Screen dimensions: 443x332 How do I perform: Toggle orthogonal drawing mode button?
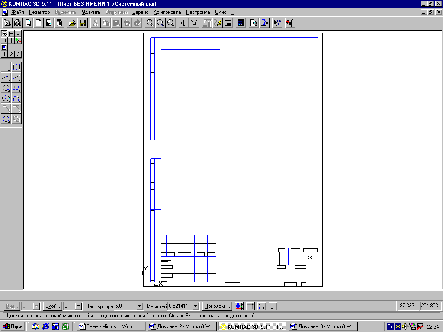(x=273, y=306)
